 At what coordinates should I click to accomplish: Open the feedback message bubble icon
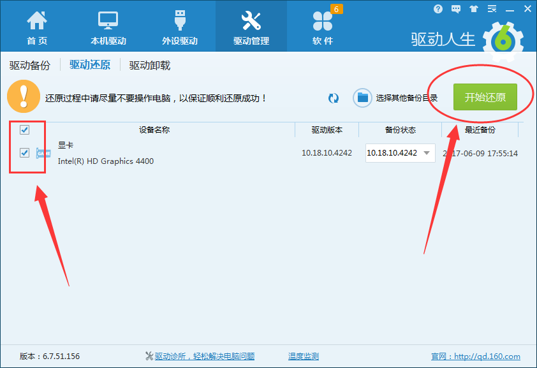[x=455, y=8]
